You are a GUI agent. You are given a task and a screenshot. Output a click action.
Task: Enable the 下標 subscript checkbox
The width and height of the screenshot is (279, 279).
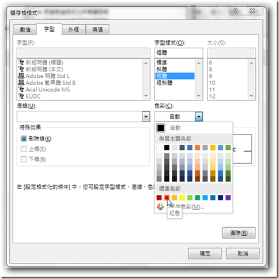click(24, 159)
